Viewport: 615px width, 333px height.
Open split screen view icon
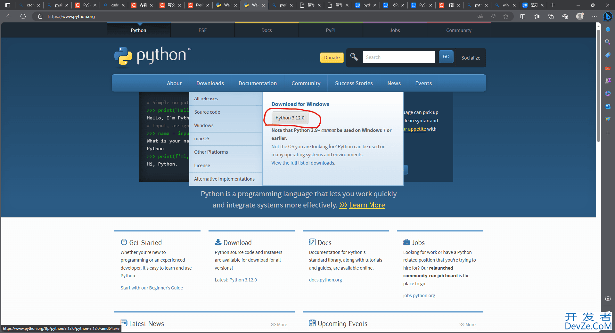coord(523,16)
